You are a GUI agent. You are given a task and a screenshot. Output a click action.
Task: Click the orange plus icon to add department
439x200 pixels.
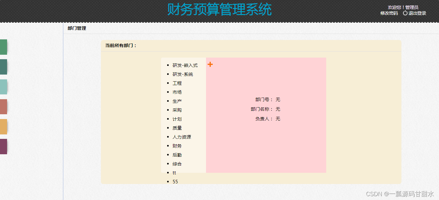211,64
